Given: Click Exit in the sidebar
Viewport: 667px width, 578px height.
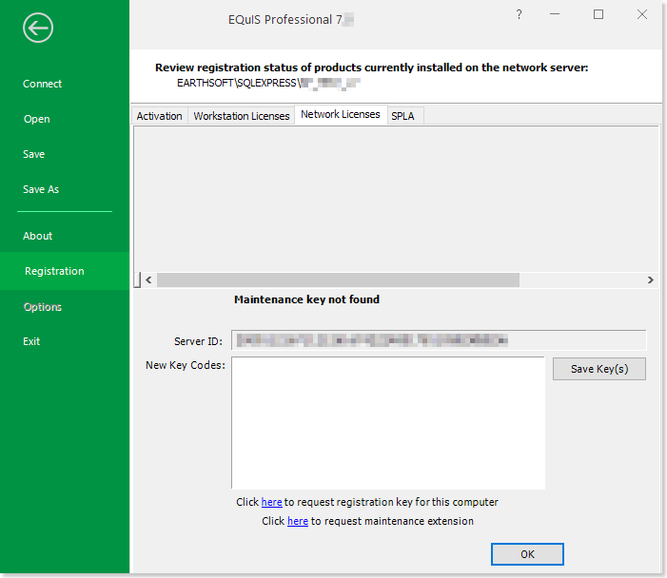Looking at the screenshot, I should [31, 341].
